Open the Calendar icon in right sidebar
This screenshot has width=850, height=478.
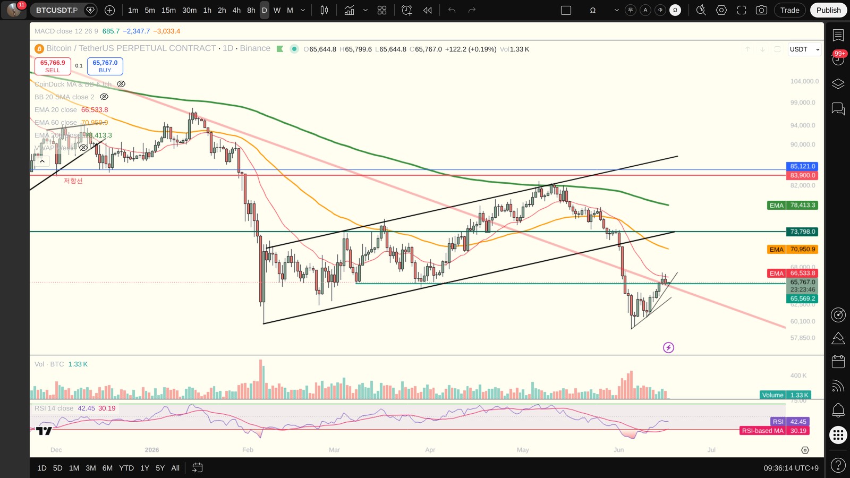(x=838, y=362)
